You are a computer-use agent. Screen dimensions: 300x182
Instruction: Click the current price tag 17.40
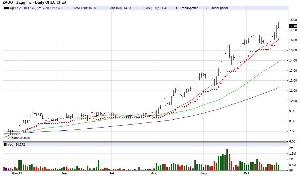(293, 26)
